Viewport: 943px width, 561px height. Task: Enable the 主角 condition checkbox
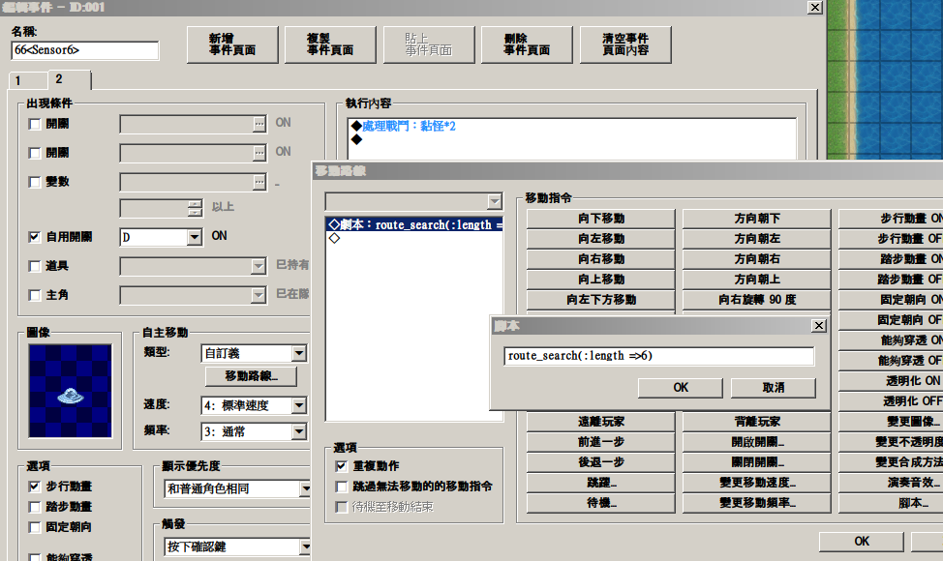[34, 295]
